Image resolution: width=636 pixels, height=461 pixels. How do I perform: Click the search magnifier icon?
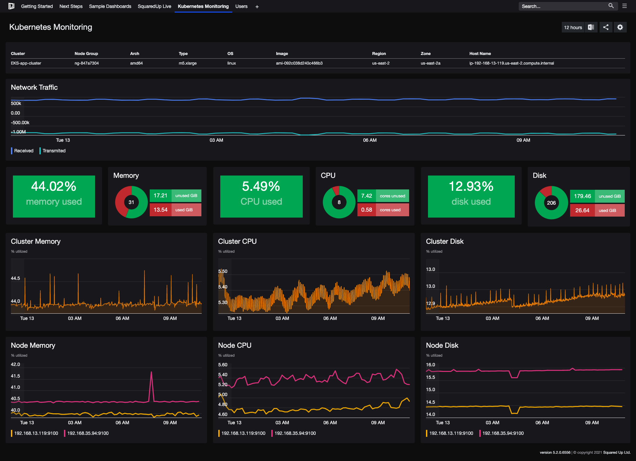(611, 6)
